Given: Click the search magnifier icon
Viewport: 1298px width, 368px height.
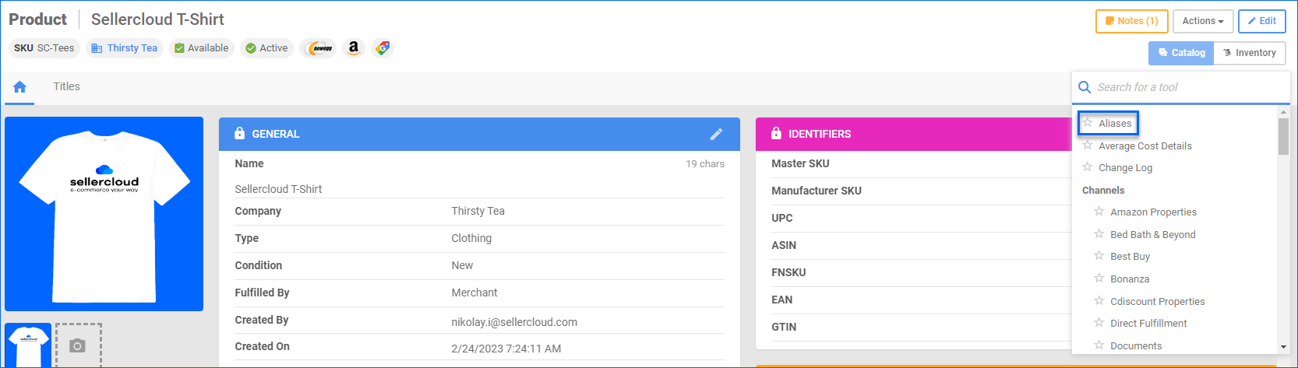Looking at the screenshot, I should click(x=1085, y=87).
